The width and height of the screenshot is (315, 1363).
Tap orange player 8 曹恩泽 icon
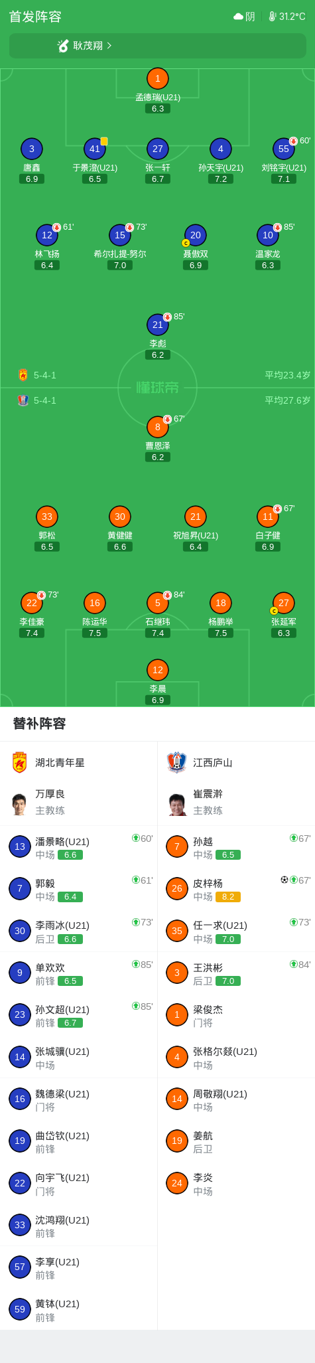(x=158, y=428)
